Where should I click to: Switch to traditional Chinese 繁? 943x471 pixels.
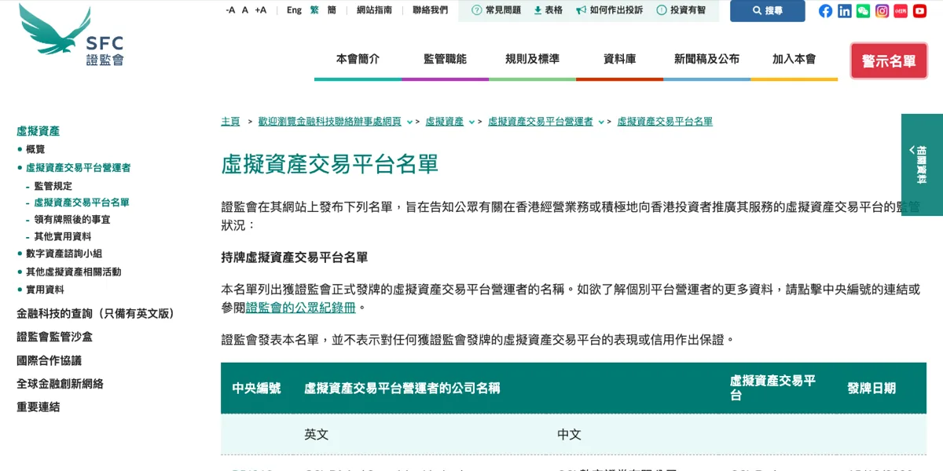(314, 10)
